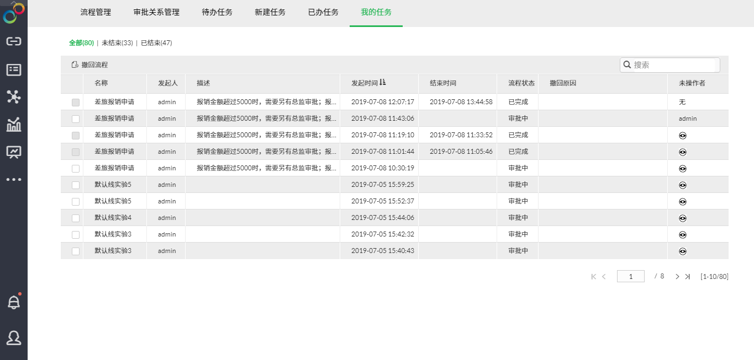Open the bar chart analytics sidebar icon
Viewport: 754px width, 360px height.
(x=13, y=125)
